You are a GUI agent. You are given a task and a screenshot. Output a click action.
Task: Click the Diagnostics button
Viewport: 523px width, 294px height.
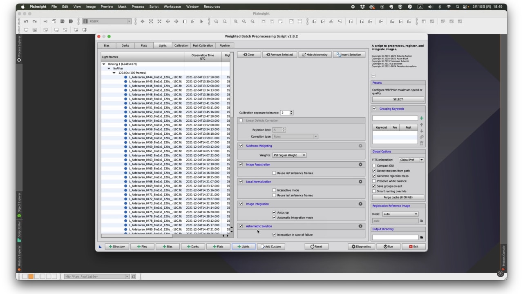pos(361,247)
